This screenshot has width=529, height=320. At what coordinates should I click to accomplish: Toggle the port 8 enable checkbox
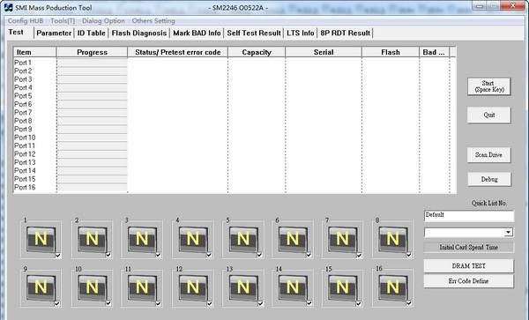click(x=409, y=255)
